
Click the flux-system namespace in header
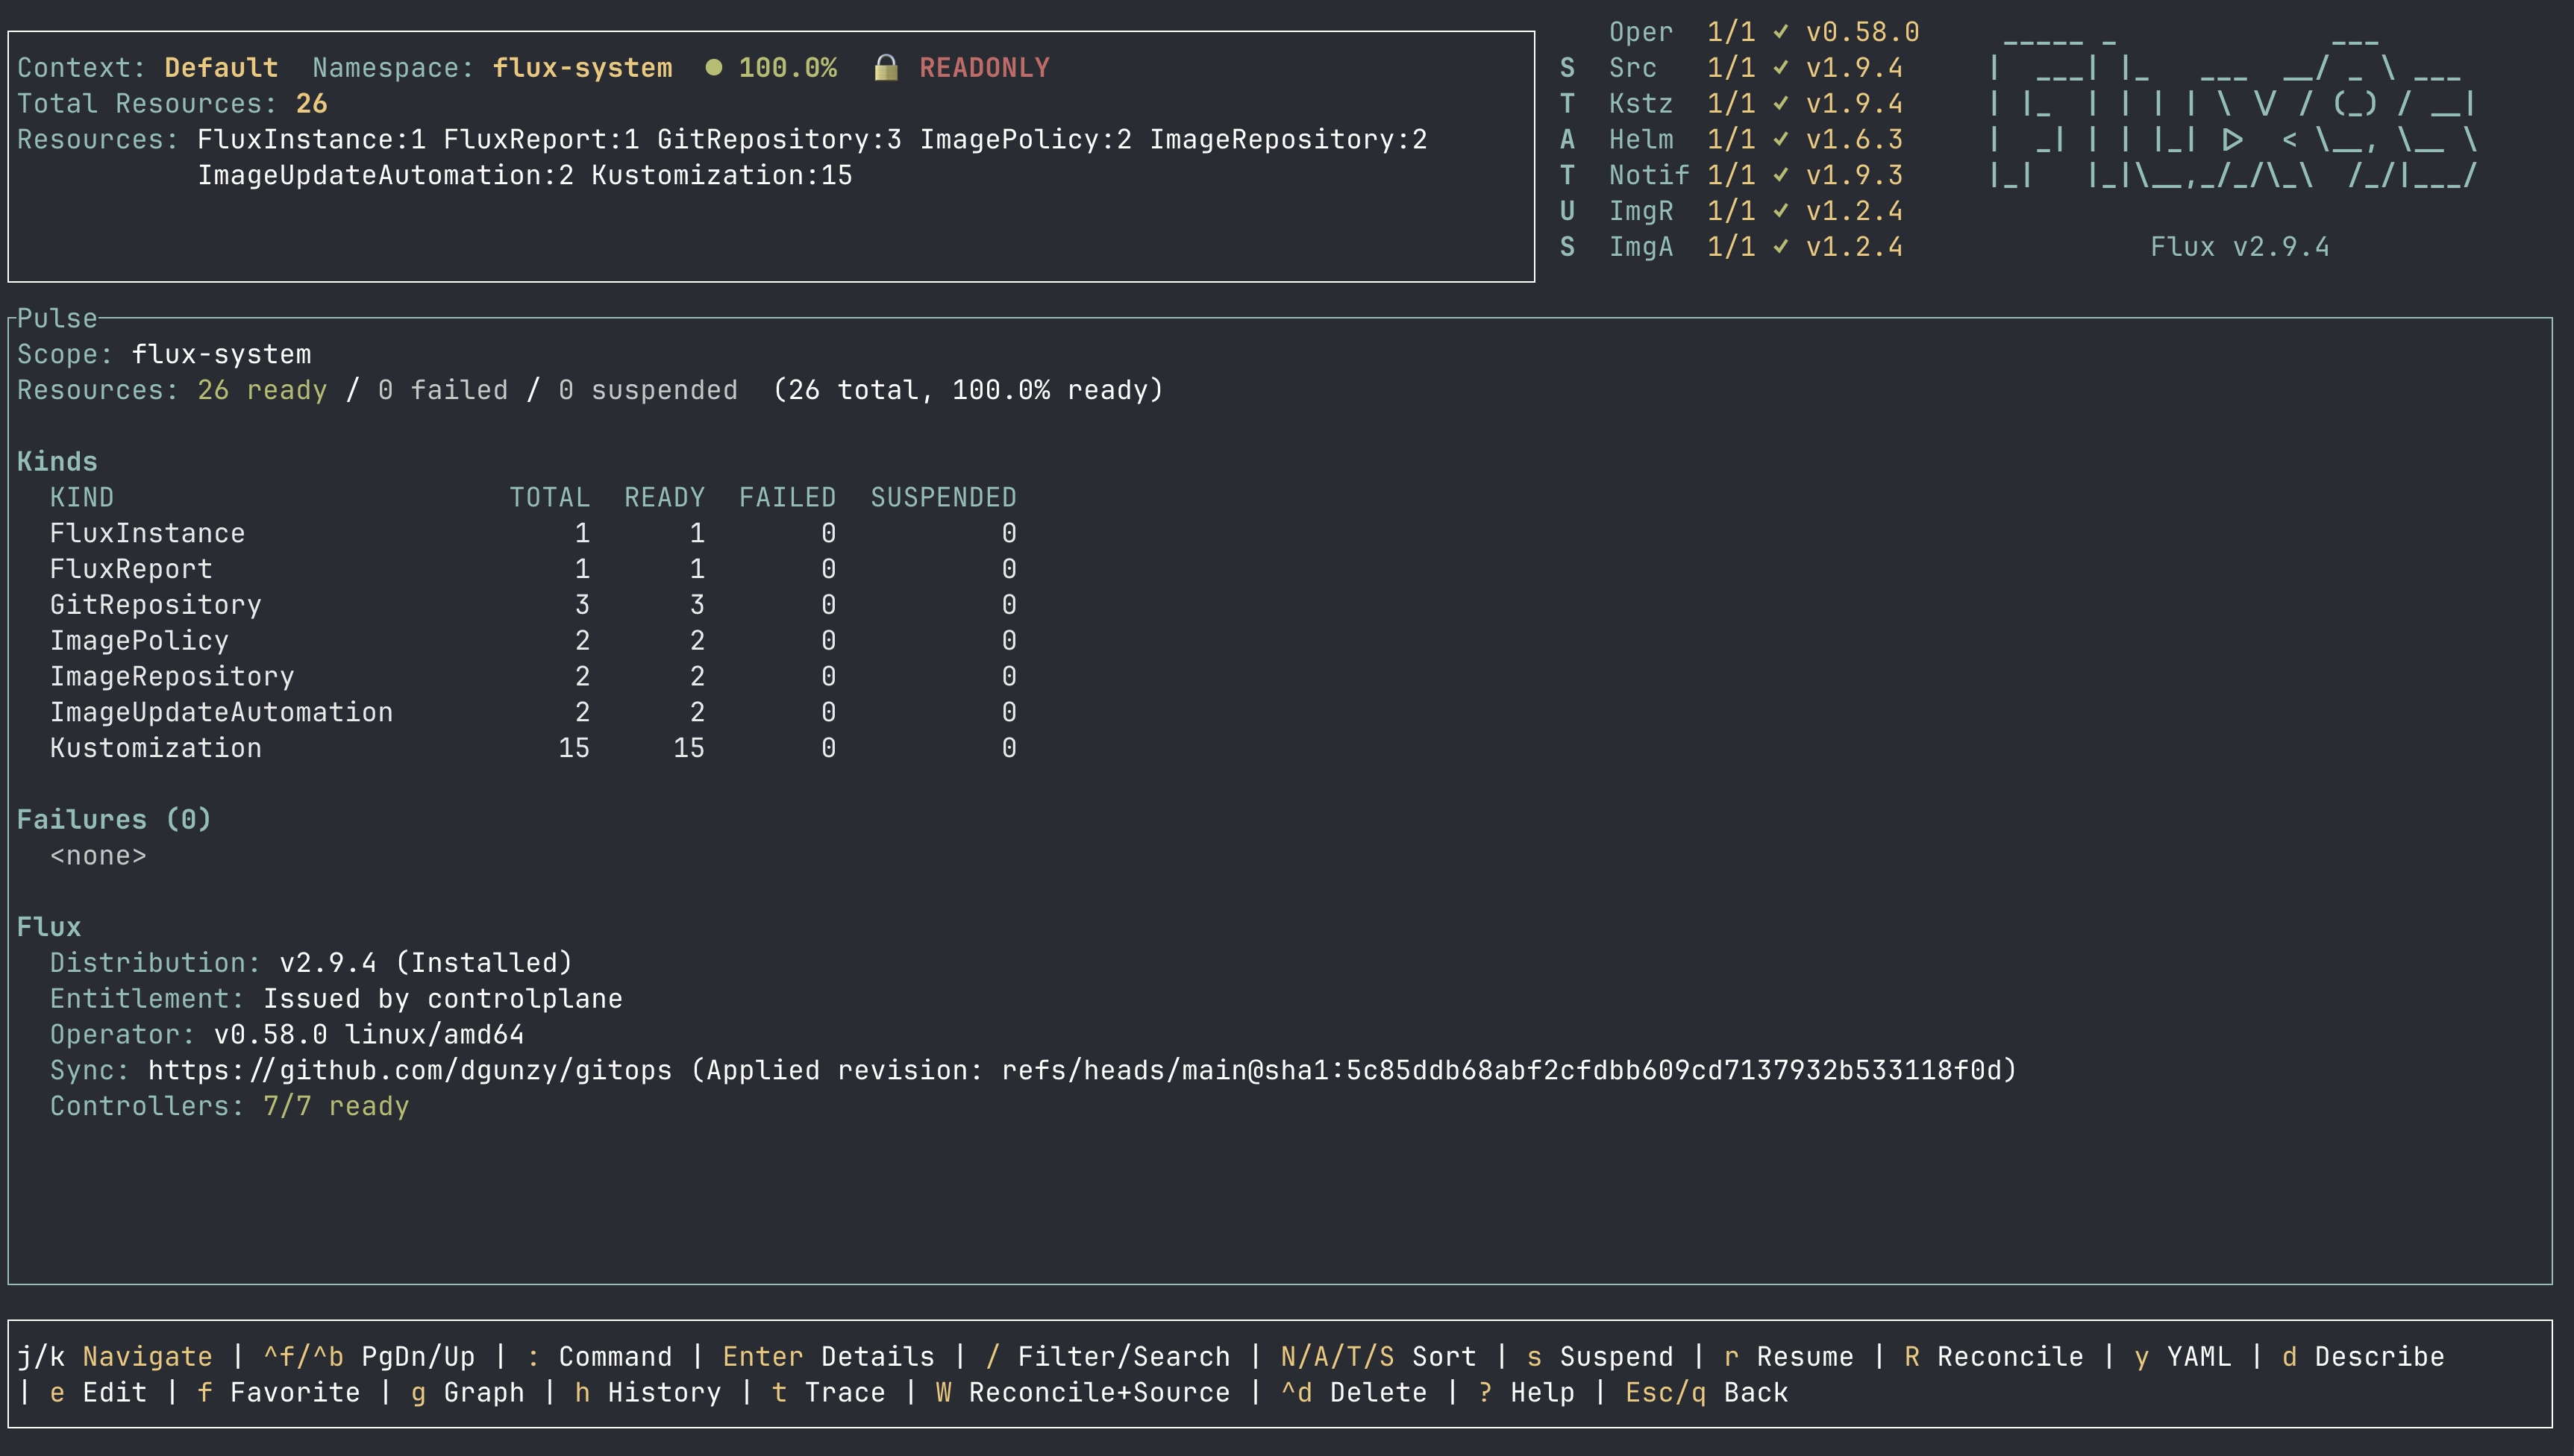[583, 68]
